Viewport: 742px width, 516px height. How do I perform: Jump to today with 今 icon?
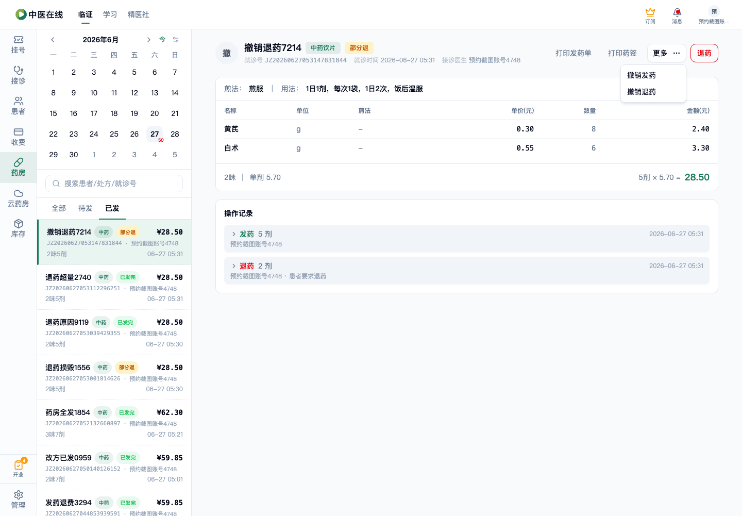point(162,40)
